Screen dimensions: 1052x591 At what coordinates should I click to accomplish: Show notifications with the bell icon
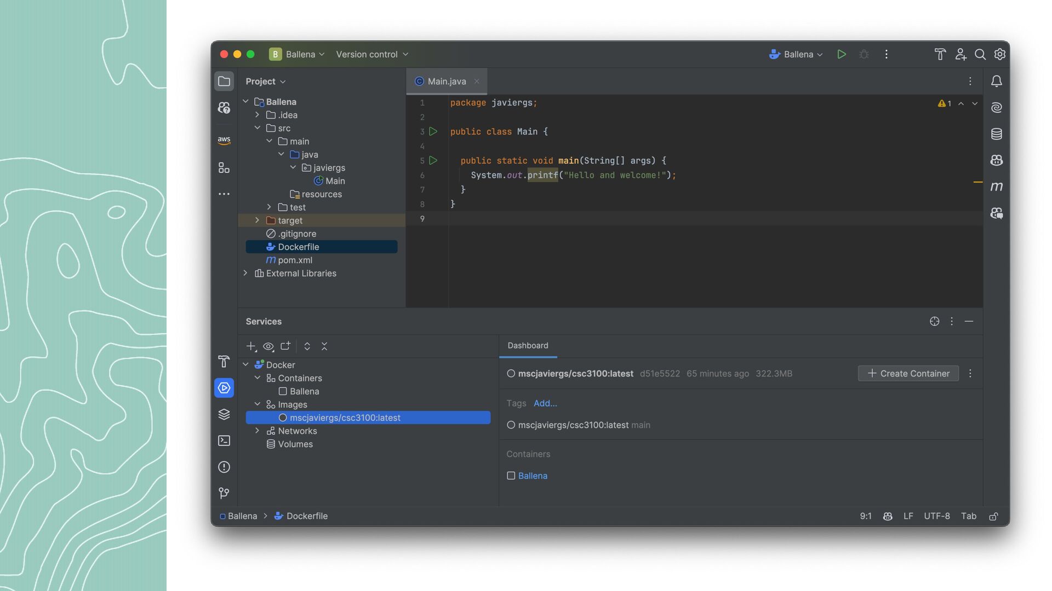coord(997,82)
